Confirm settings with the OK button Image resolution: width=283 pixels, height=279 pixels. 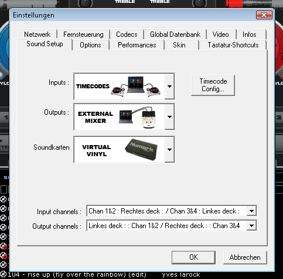pos(194,257)
